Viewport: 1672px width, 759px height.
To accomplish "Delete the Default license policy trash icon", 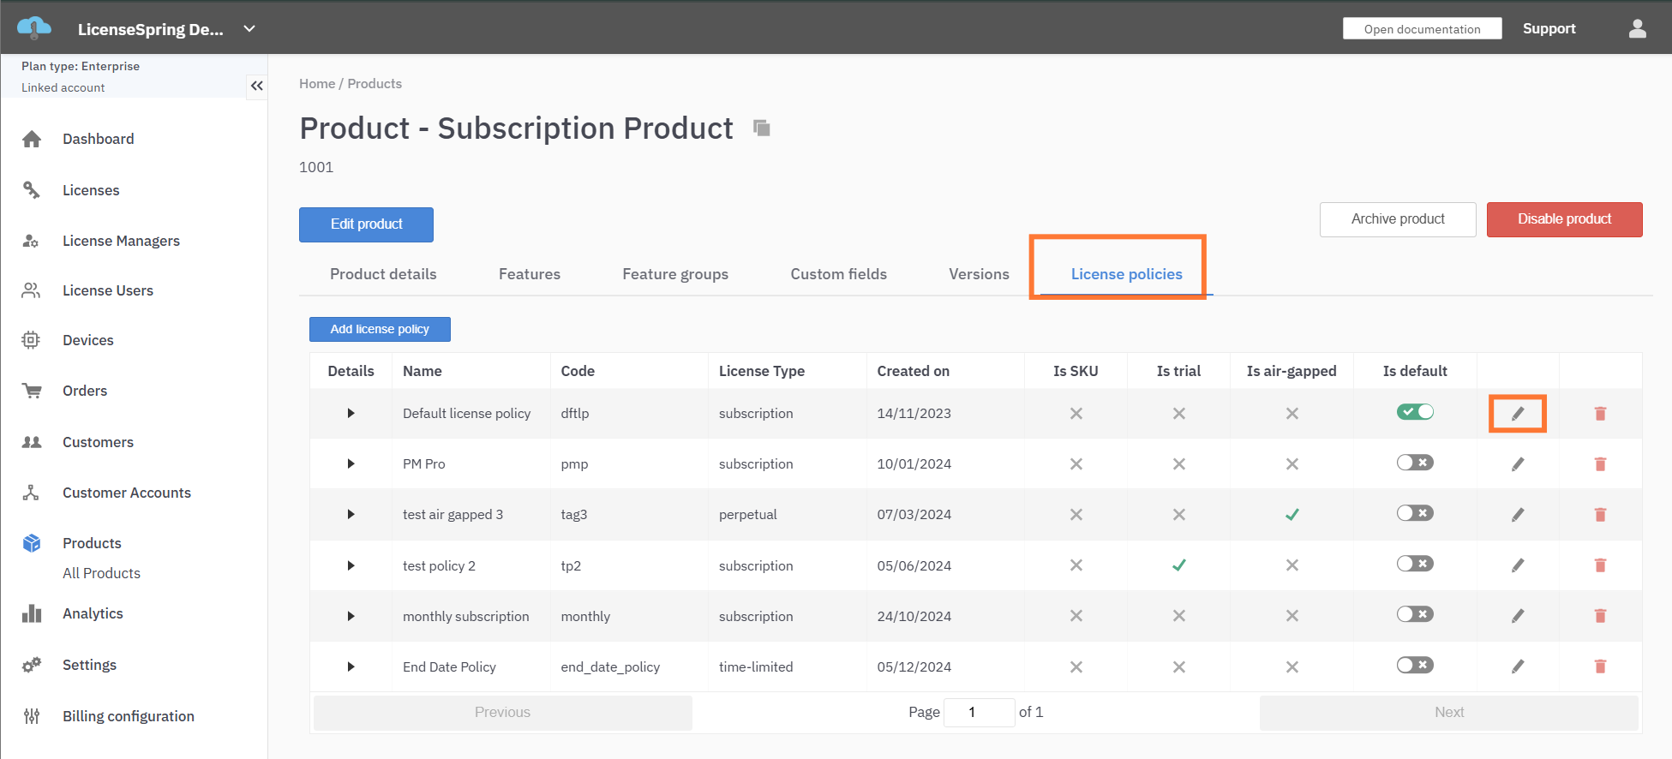I will click(1599, 414).
